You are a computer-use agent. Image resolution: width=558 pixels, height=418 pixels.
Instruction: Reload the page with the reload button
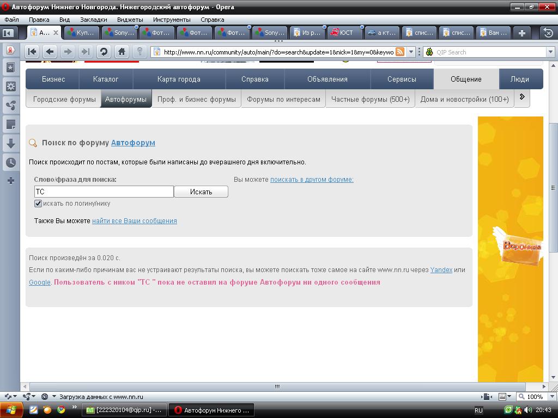[104, 52]
